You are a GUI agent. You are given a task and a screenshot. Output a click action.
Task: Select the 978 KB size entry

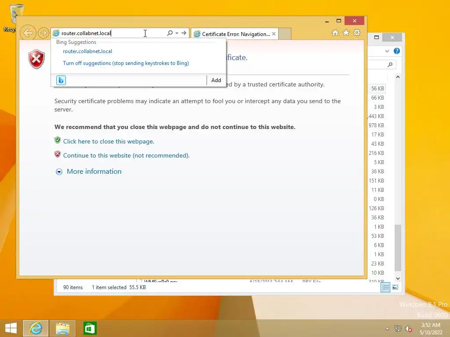[x=376, y=125]
